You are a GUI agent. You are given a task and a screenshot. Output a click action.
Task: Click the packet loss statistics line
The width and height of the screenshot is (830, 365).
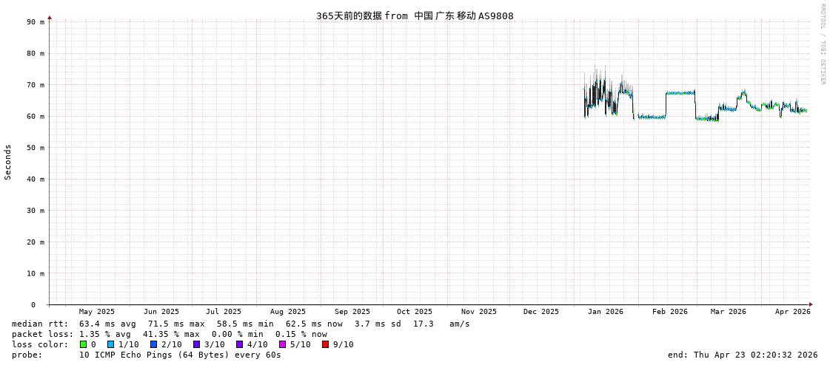[x=169, y=334]
